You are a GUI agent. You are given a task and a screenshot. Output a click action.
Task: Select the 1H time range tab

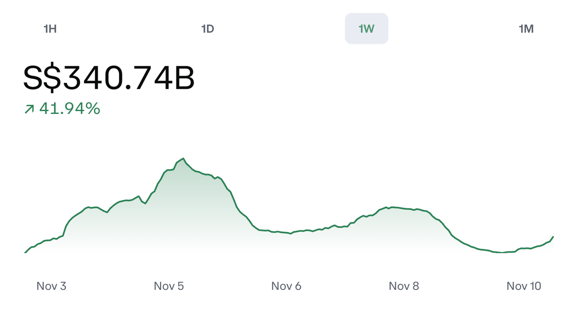point(50,28)
